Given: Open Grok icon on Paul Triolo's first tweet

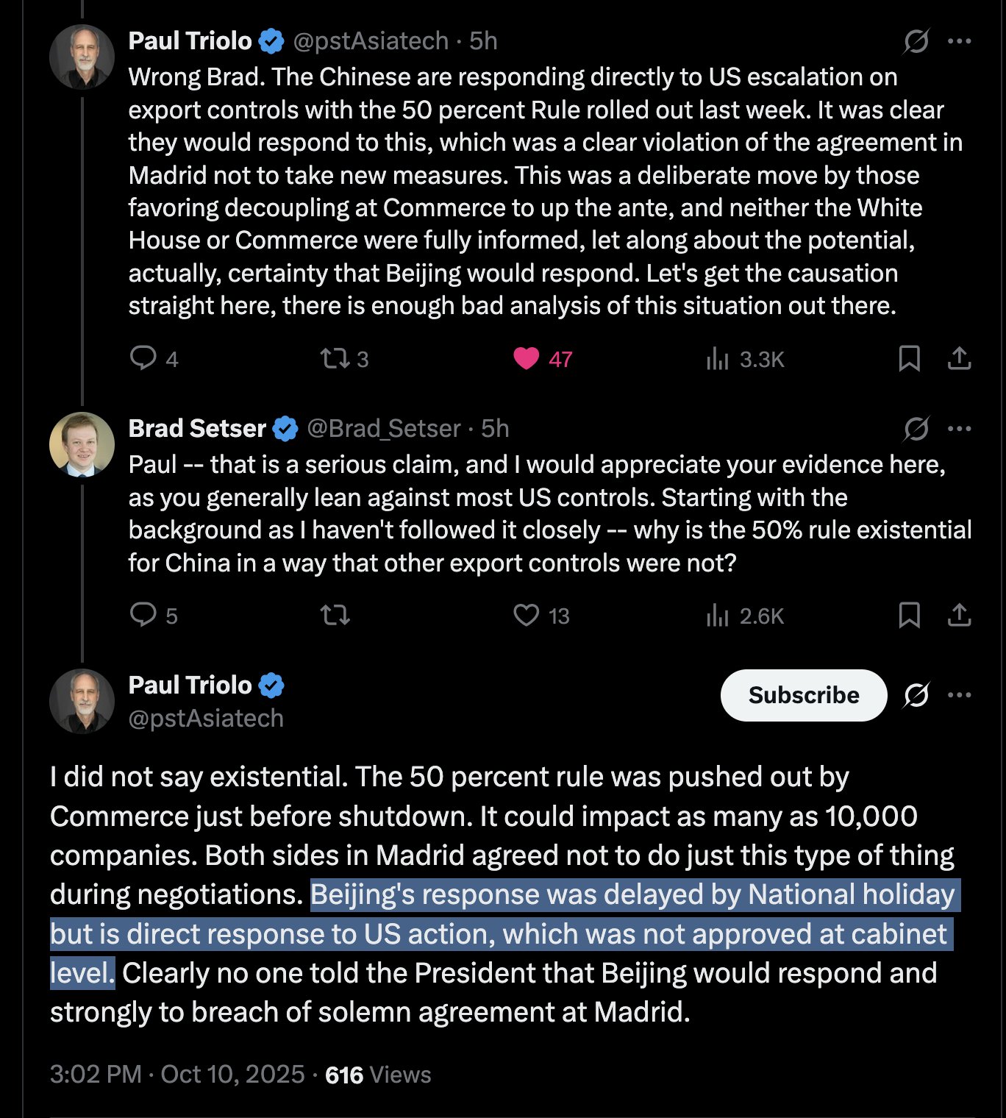Looking at the screenshot, I should click(x=916, y=41).
